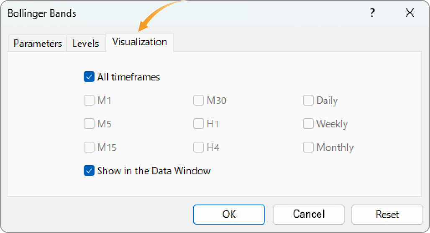This screenshot has height=233, width=430.
Task: Check the H1 timeframe box
Action: 199,124
